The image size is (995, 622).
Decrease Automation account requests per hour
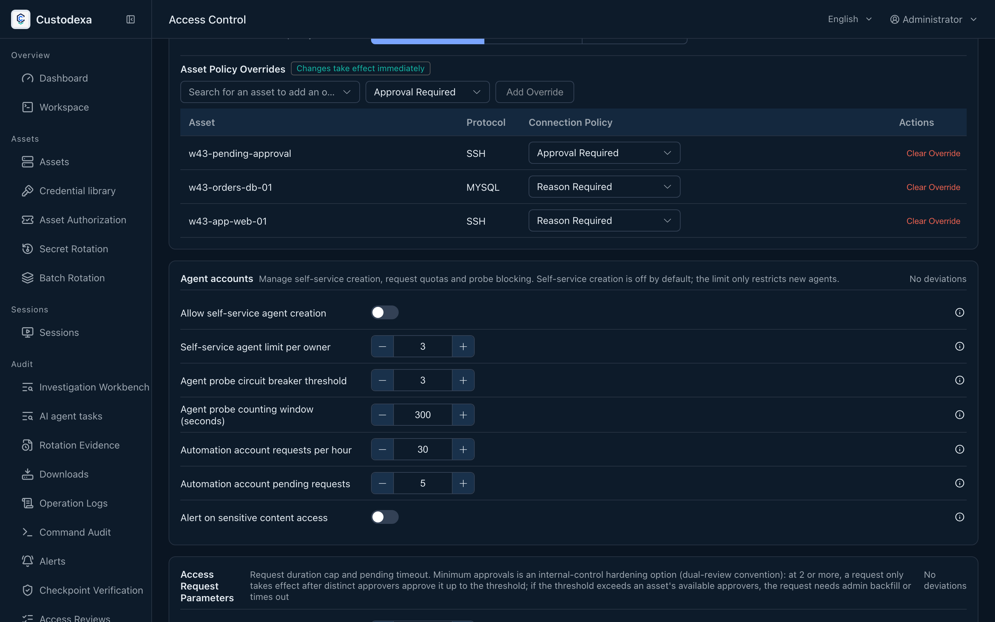(382, 449)
